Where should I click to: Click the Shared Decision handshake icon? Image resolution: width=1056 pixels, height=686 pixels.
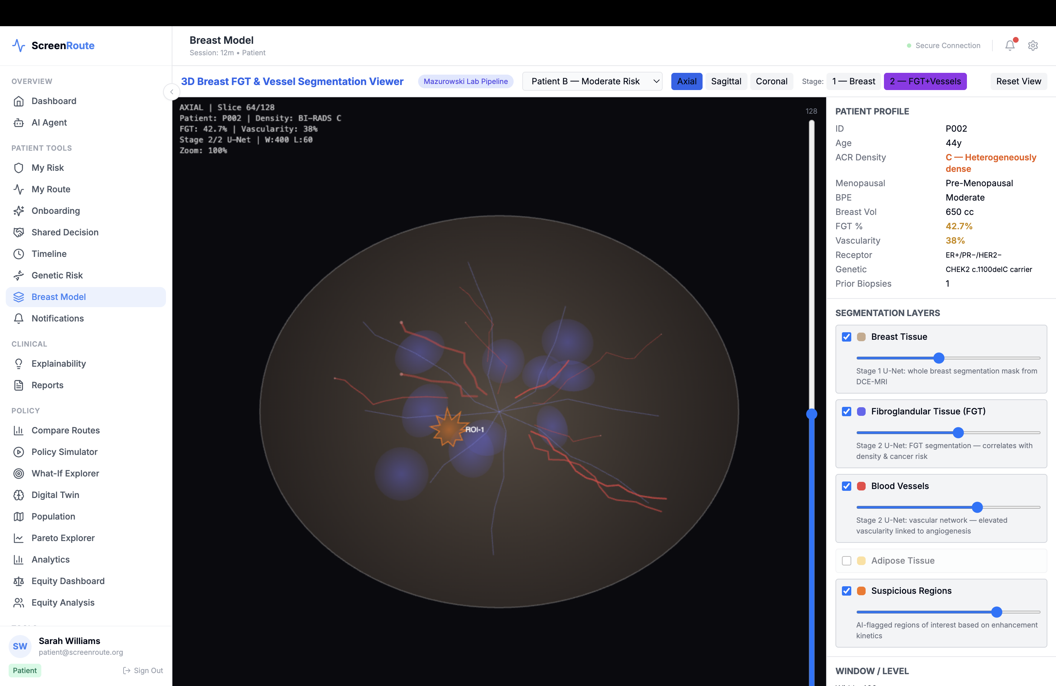point(19,232)
